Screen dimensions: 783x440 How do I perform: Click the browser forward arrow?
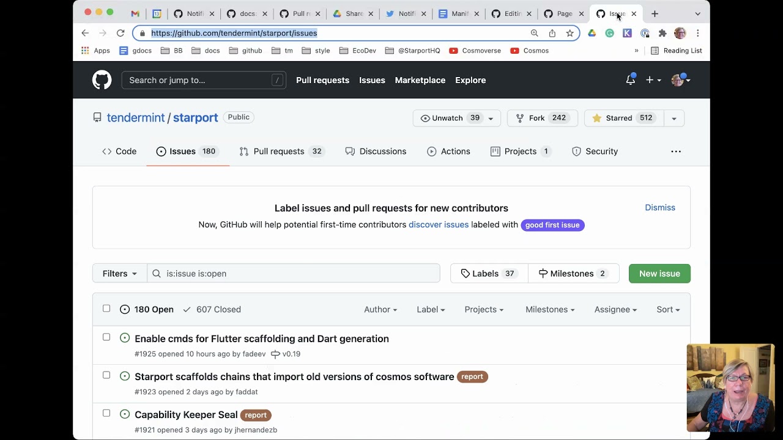pyautogui.click(x=103, y=33)
